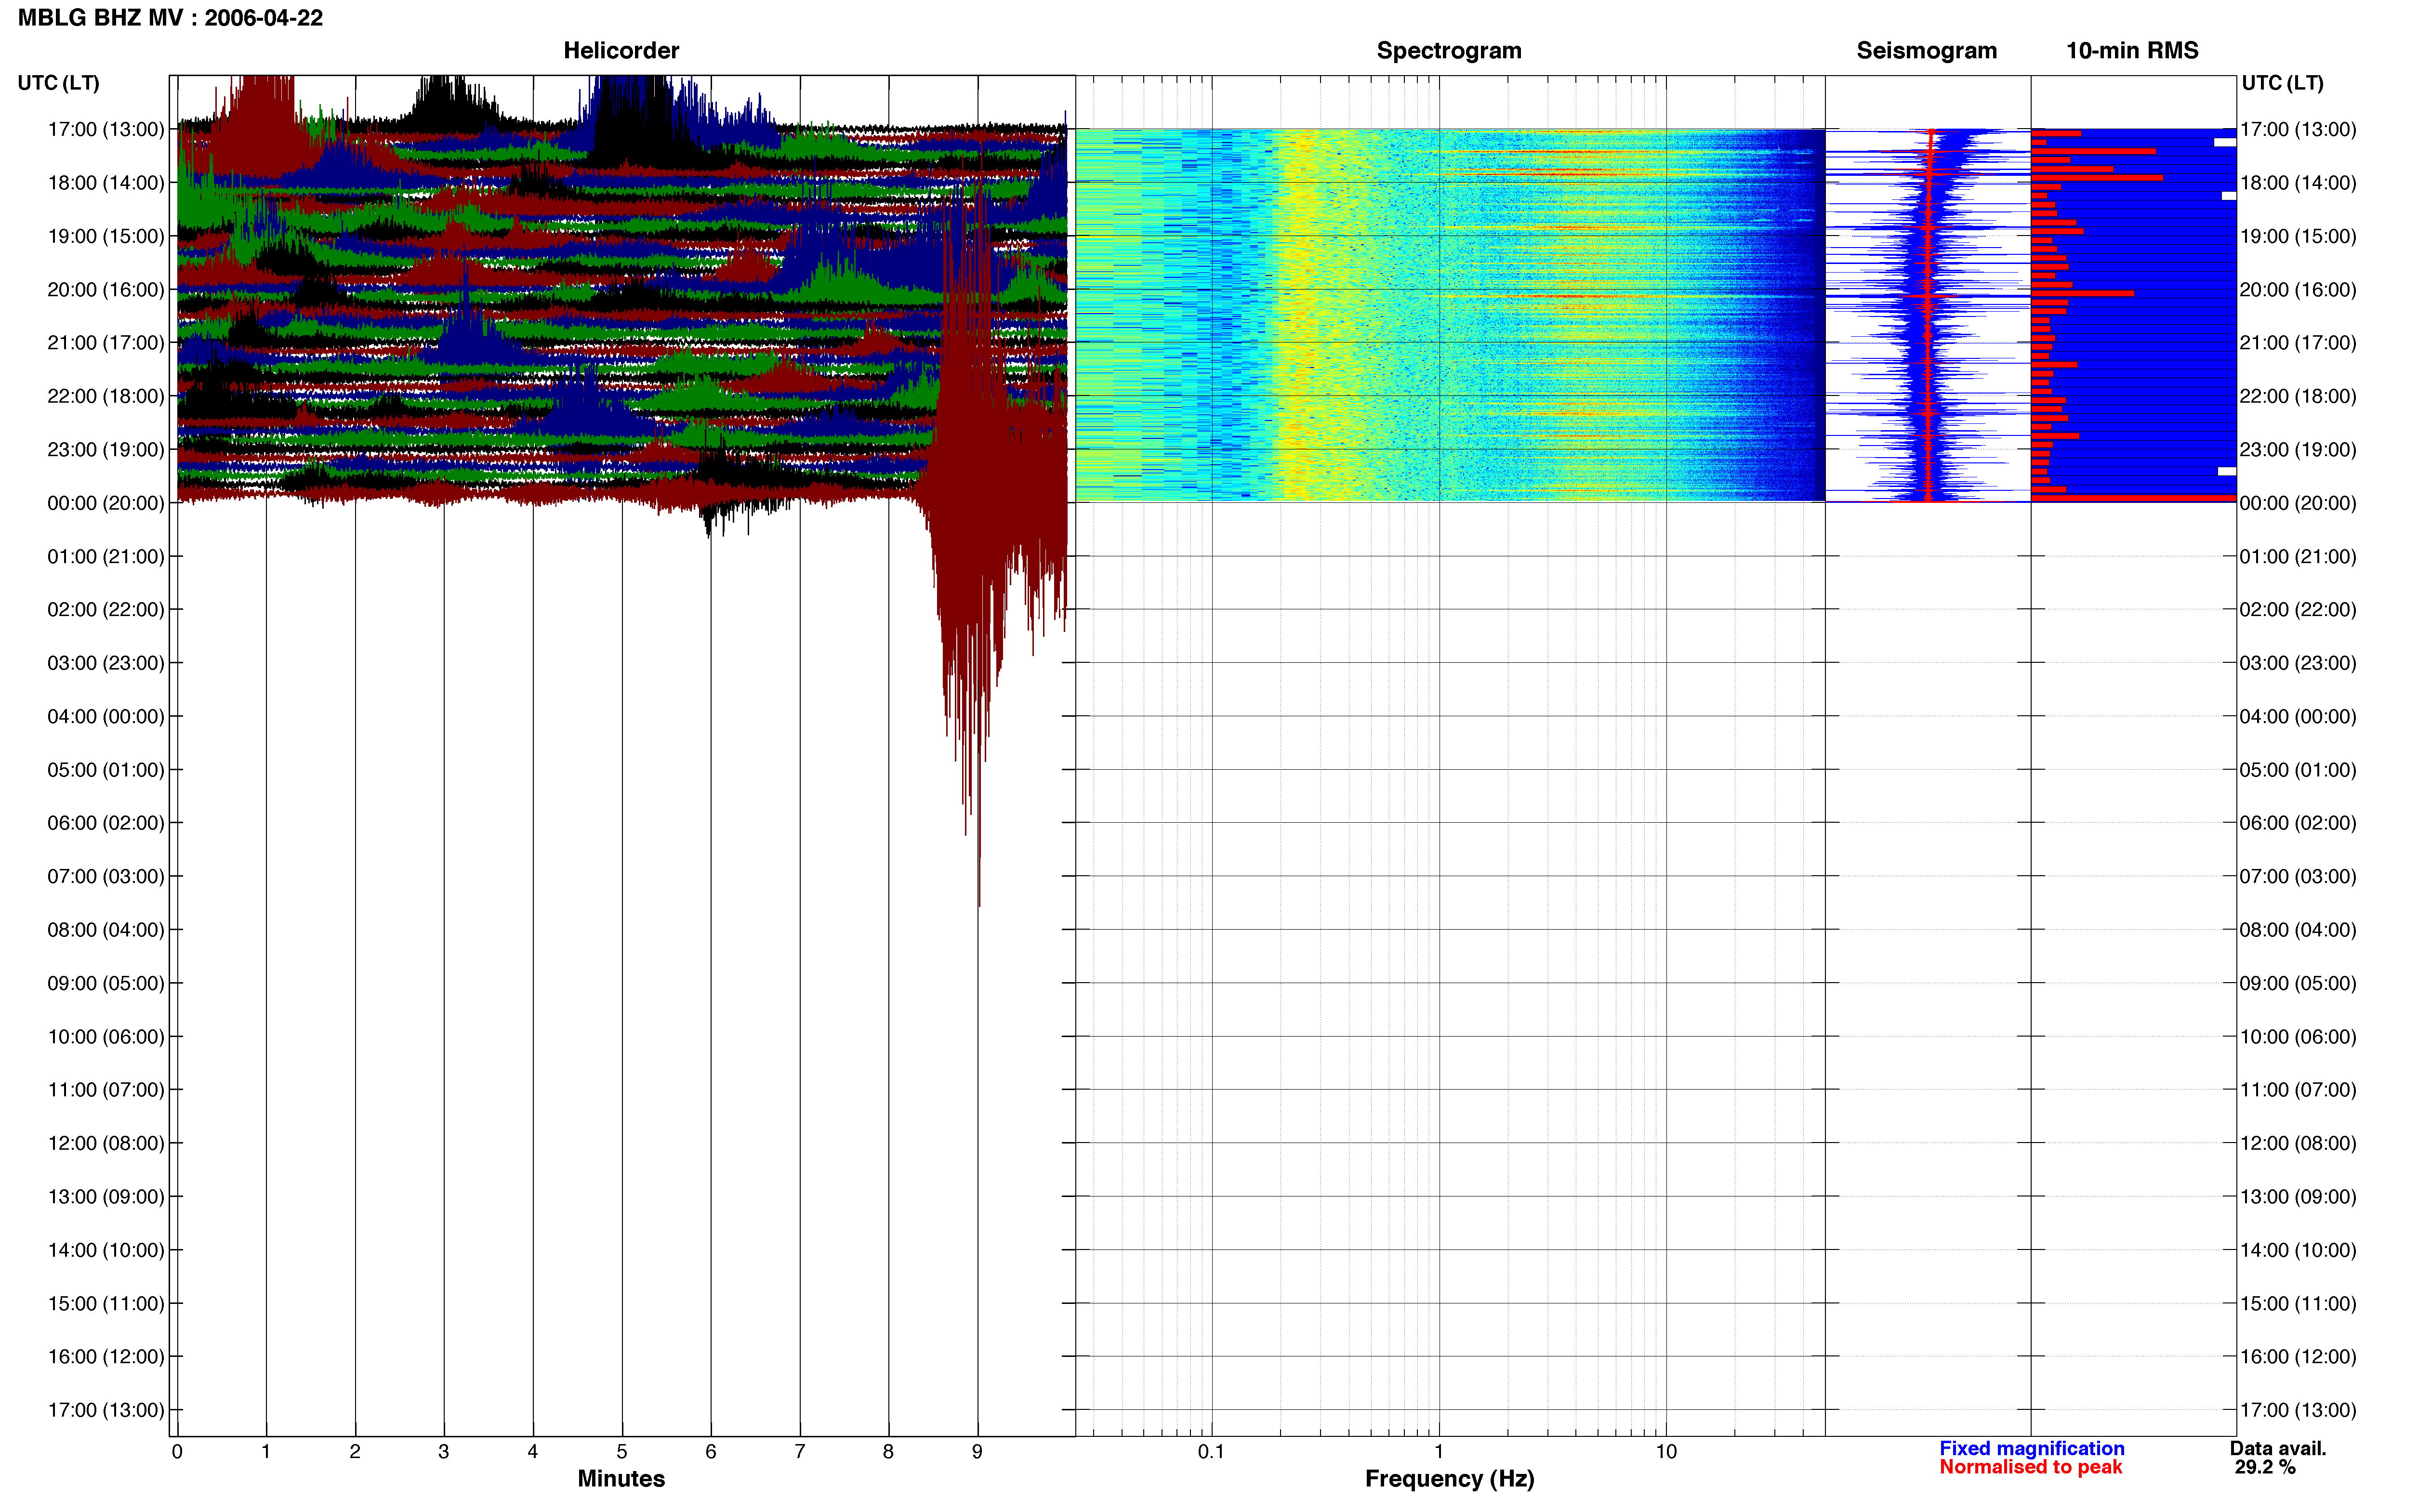
Task: Click the 'Normalised to peak' legend text
Action: coord(2030,1468)
